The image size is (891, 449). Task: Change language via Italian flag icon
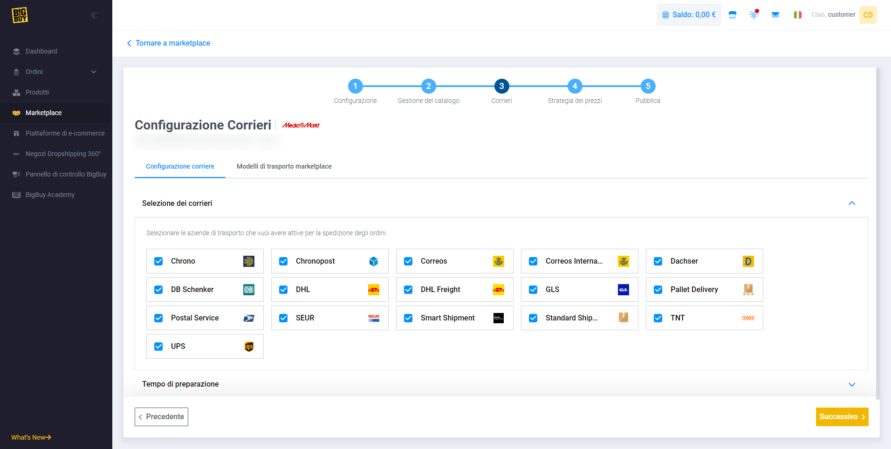click(x=797, y=15)
